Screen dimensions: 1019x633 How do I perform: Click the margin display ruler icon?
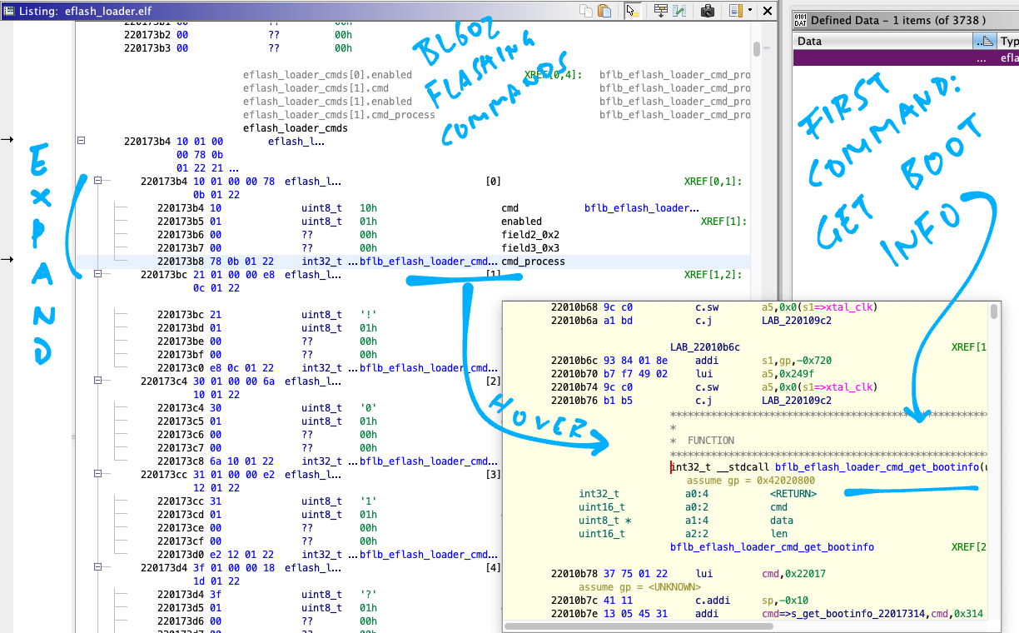click(735, 11)
